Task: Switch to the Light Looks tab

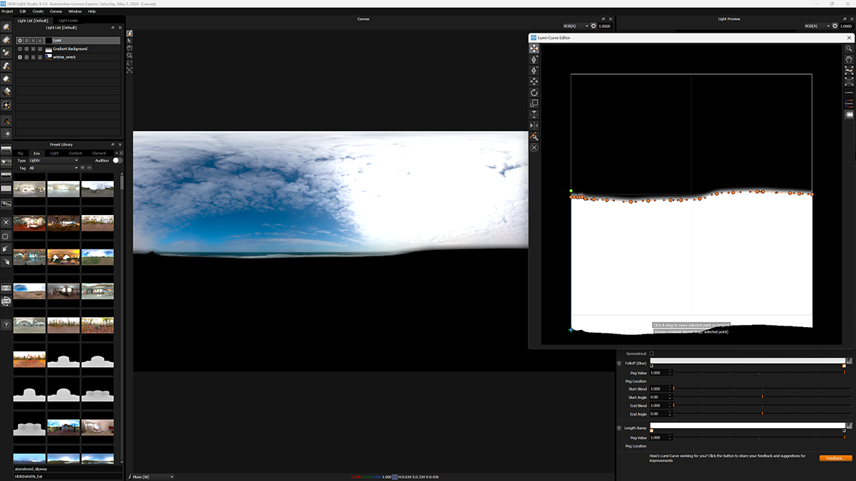Action: (68, 20)
